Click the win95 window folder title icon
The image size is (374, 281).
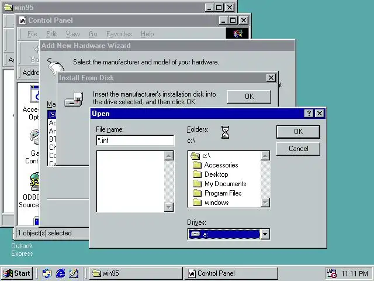(8, 7)
